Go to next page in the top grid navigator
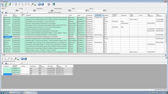Image resolution: width=168 pixels, height=94 pixels. 25,13
